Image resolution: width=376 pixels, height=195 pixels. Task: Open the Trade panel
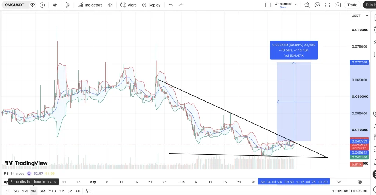tap(352, 5)
